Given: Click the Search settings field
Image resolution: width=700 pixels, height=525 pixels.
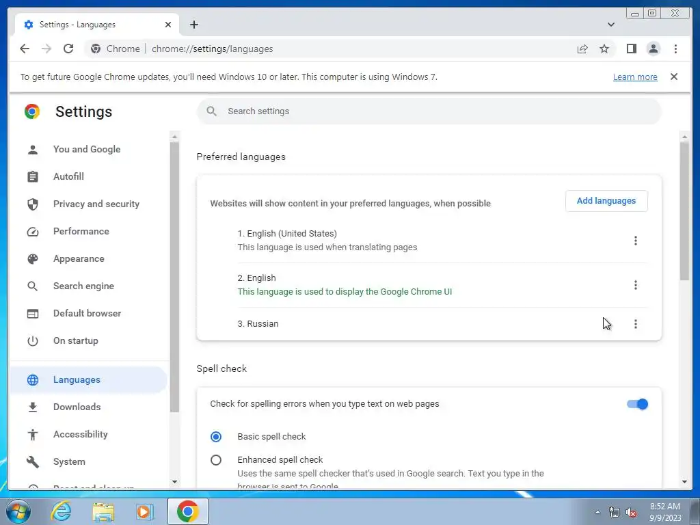Looking at the screenshot, I should click(x=429, y=111).
